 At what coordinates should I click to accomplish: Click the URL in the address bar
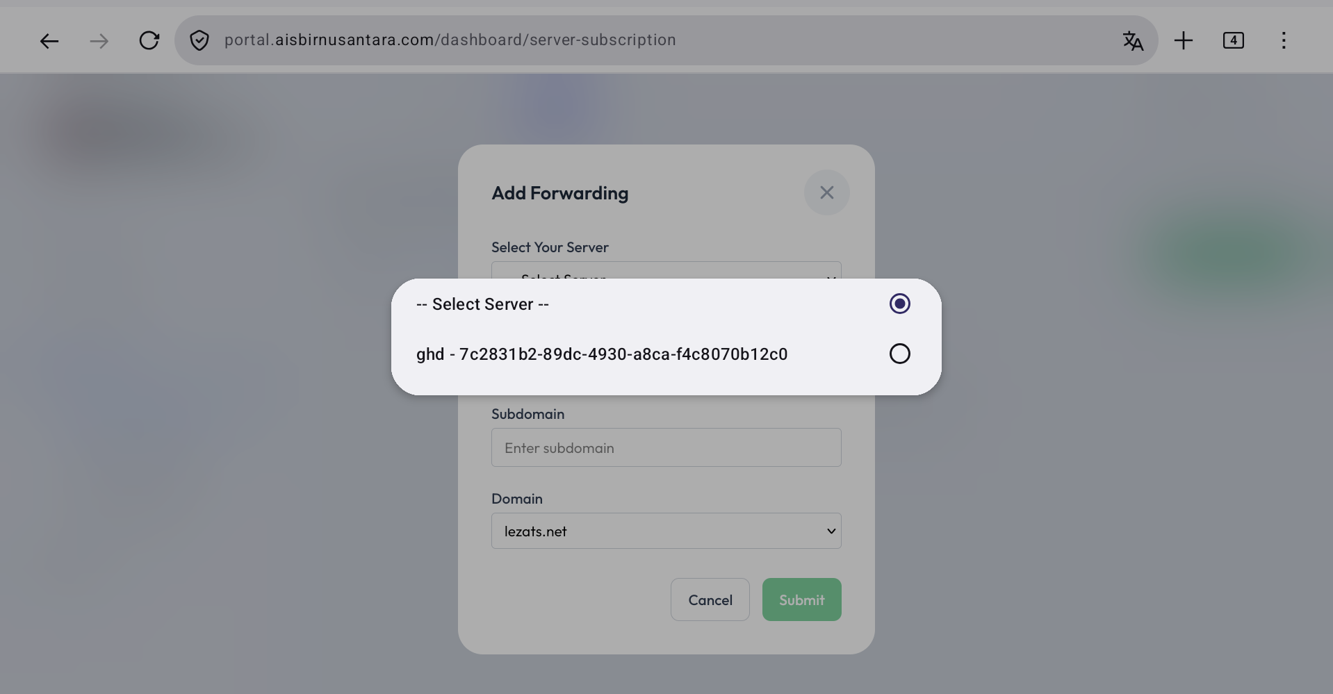click(x=450, y=40)
